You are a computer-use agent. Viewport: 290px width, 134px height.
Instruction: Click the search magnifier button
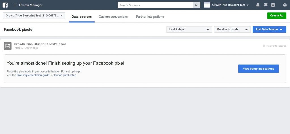(197, 5)
